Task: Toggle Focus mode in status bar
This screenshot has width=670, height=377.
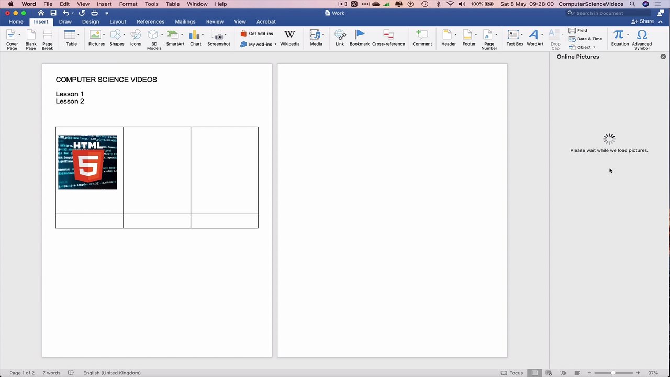Action: coord(512,373)
